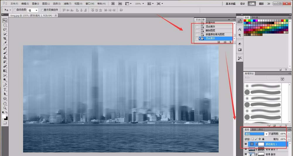Switch to the 通道 tab
Image resolution: width=293 pixels, height=156 pixels.
coord(253,129)
